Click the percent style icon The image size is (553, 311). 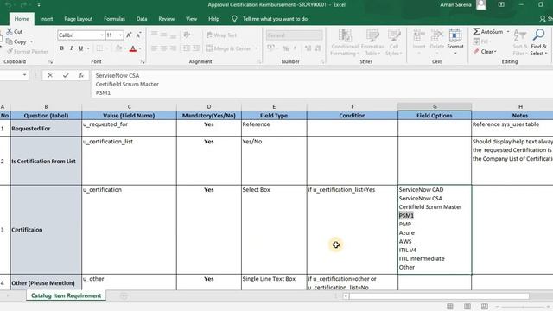point(285,48)
